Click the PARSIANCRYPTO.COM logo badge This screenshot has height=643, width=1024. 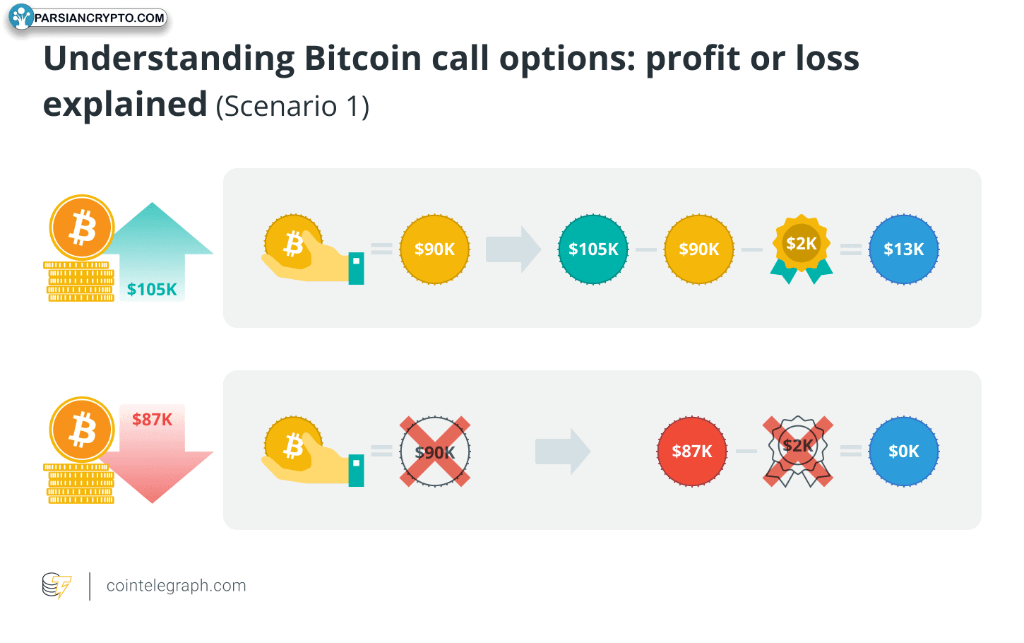click(88, 18)
